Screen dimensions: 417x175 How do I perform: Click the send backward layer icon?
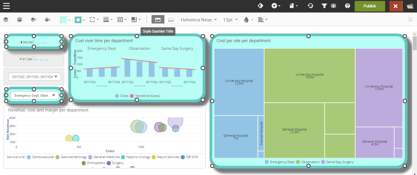point(47,20)
